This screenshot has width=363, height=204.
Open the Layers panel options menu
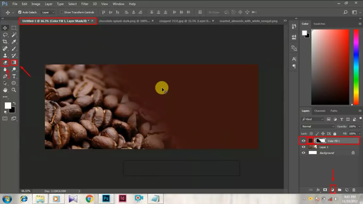click(x=360, y=111)
